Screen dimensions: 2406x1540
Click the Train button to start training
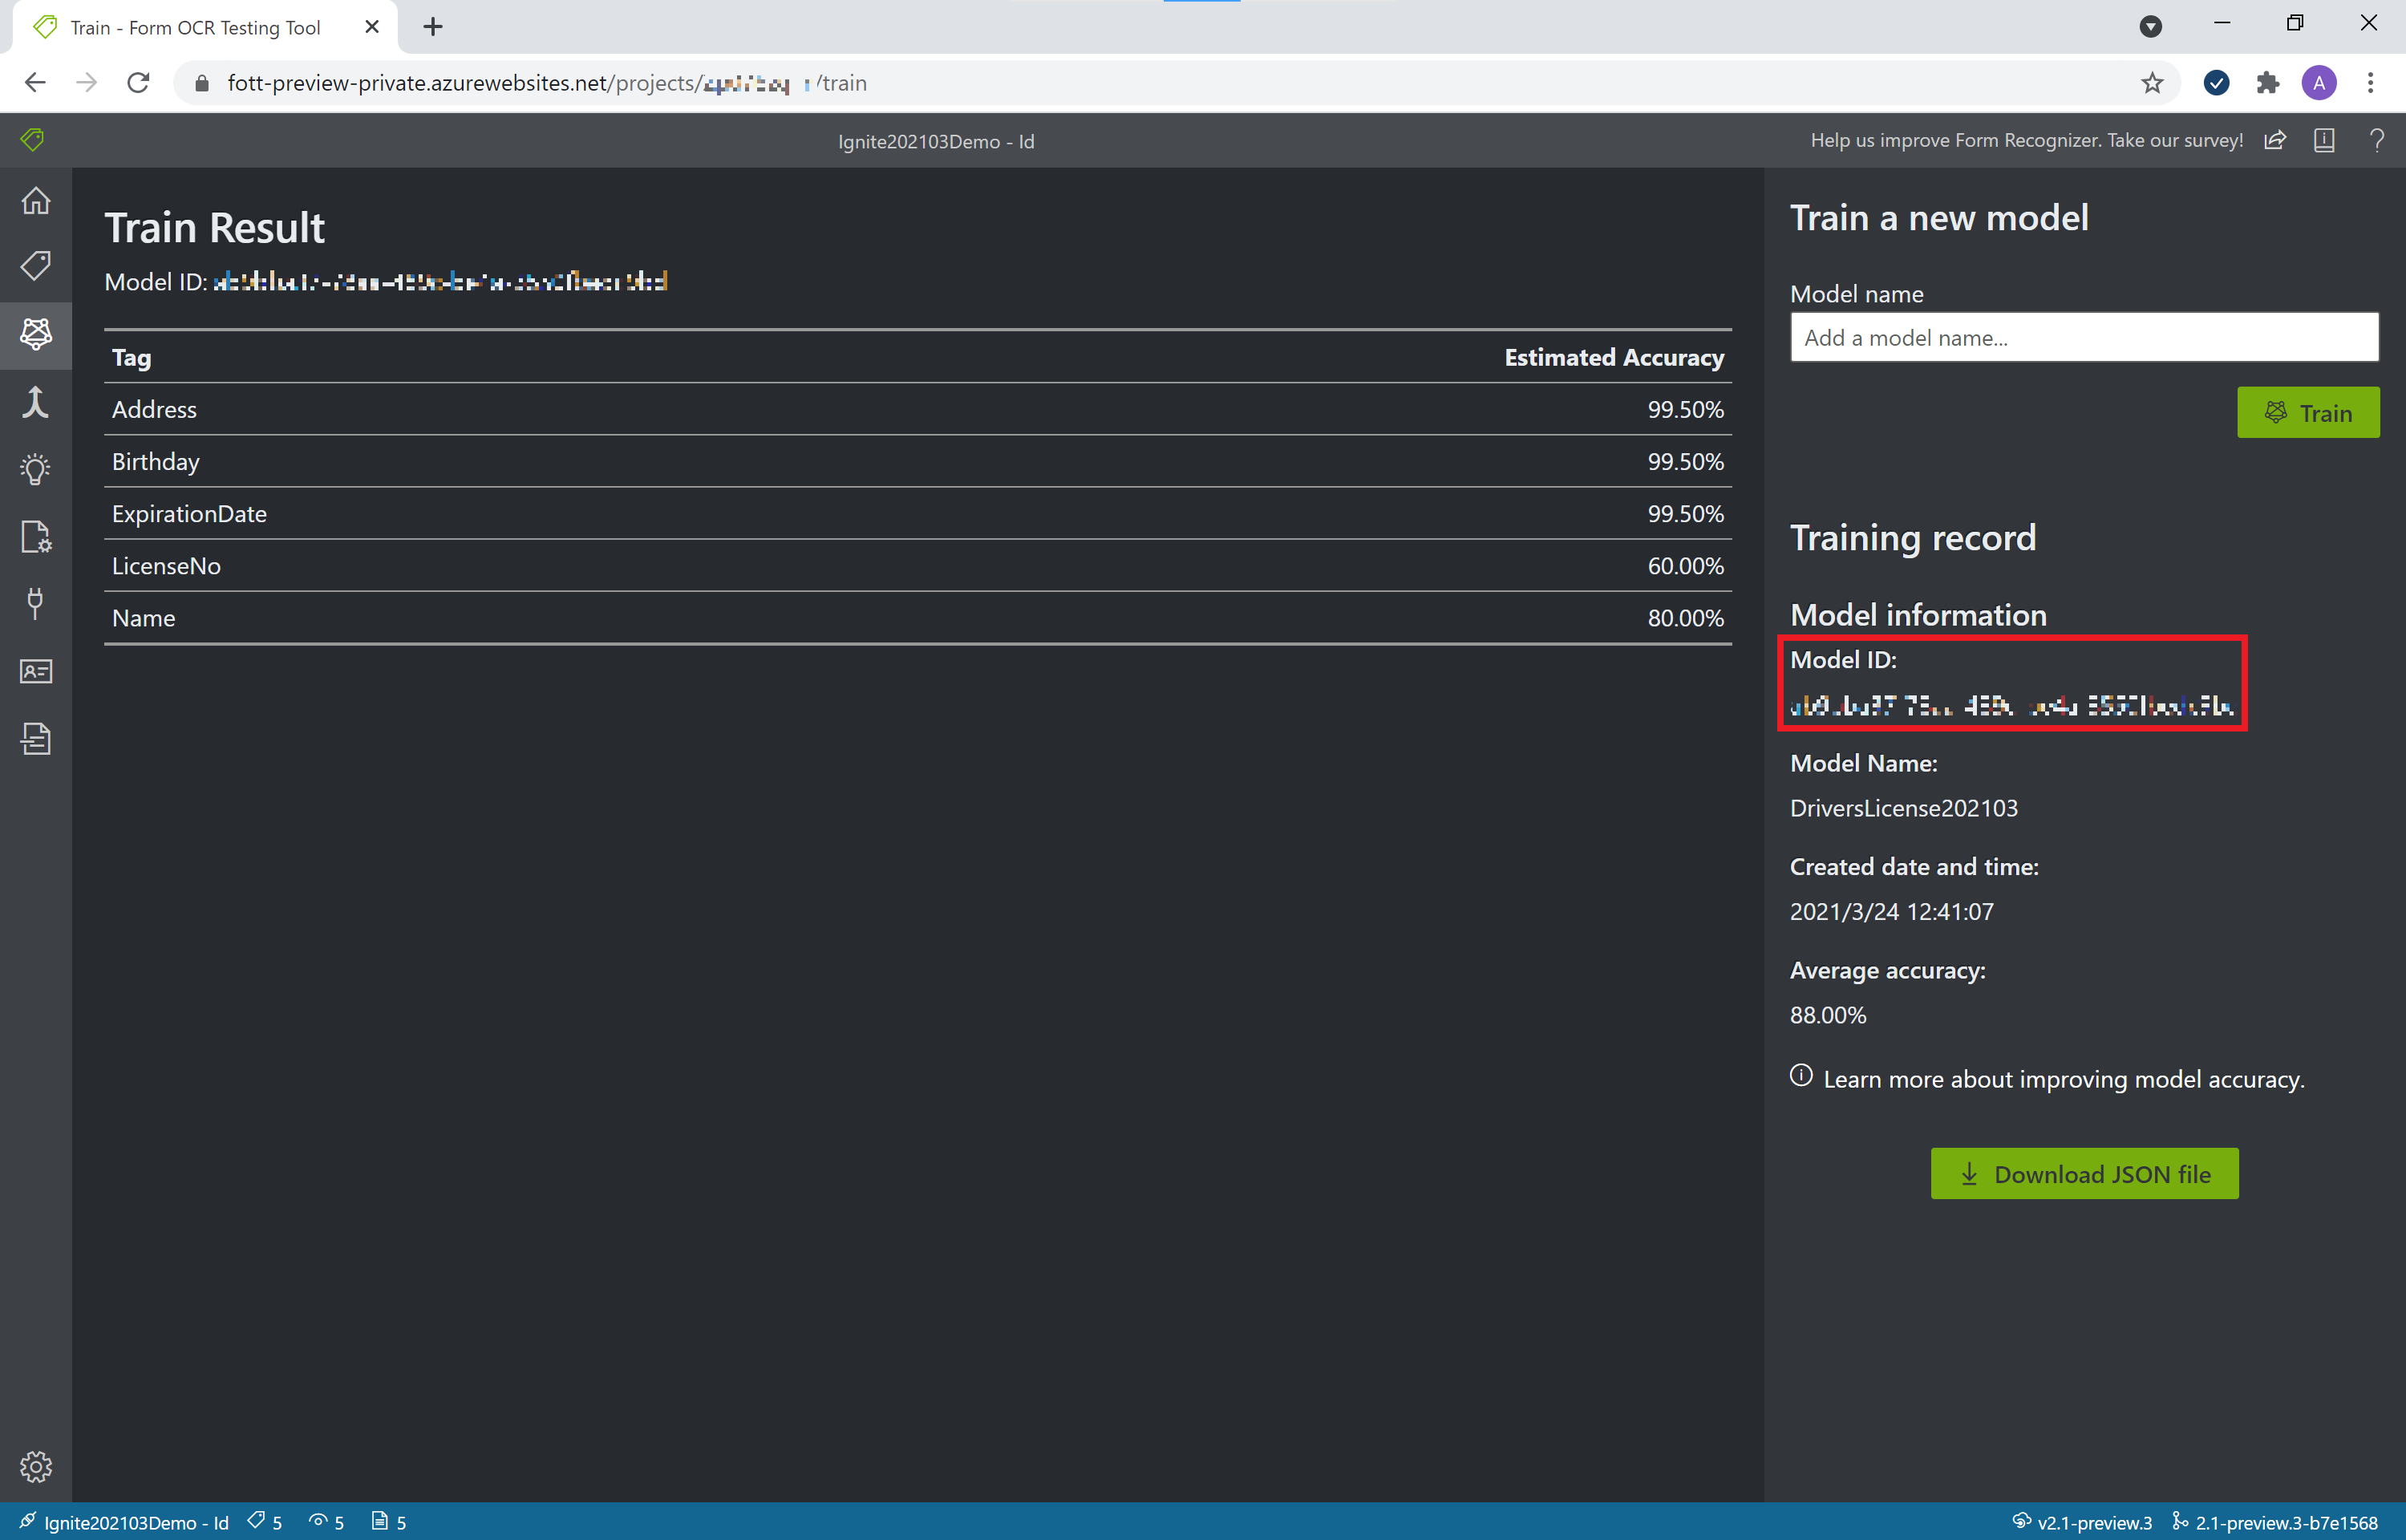[2306, 412]
